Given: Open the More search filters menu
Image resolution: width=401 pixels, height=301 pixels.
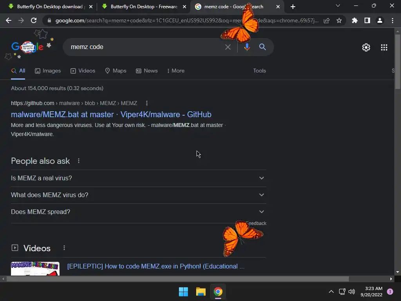Looking at the screenshot, I should click(x=176, y=71).
